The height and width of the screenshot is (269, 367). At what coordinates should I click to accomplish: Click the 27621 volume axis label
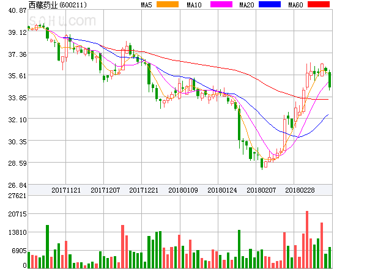tap(17, 196)
